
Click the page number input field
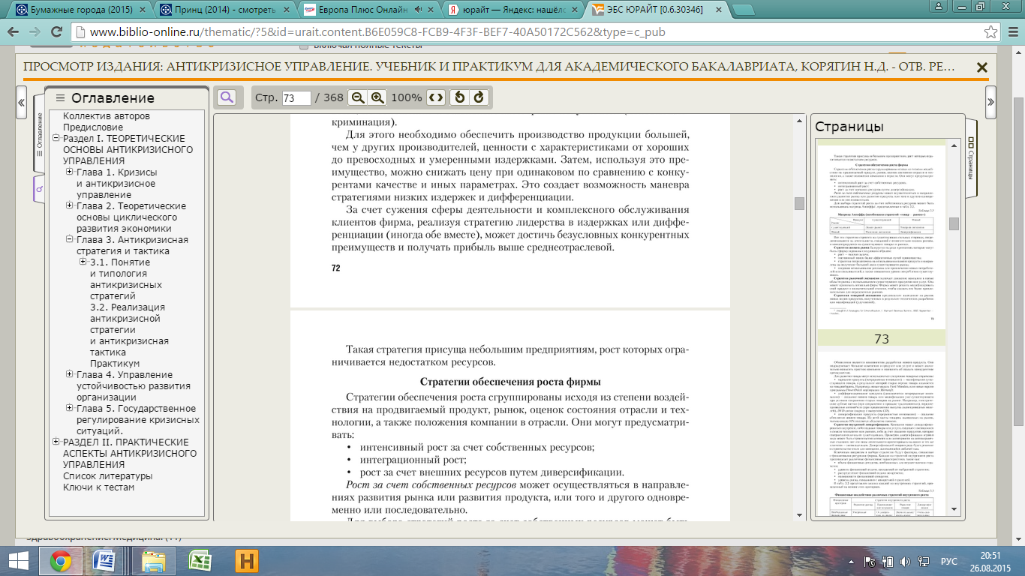pyautogui.click(x=296, y=98)
